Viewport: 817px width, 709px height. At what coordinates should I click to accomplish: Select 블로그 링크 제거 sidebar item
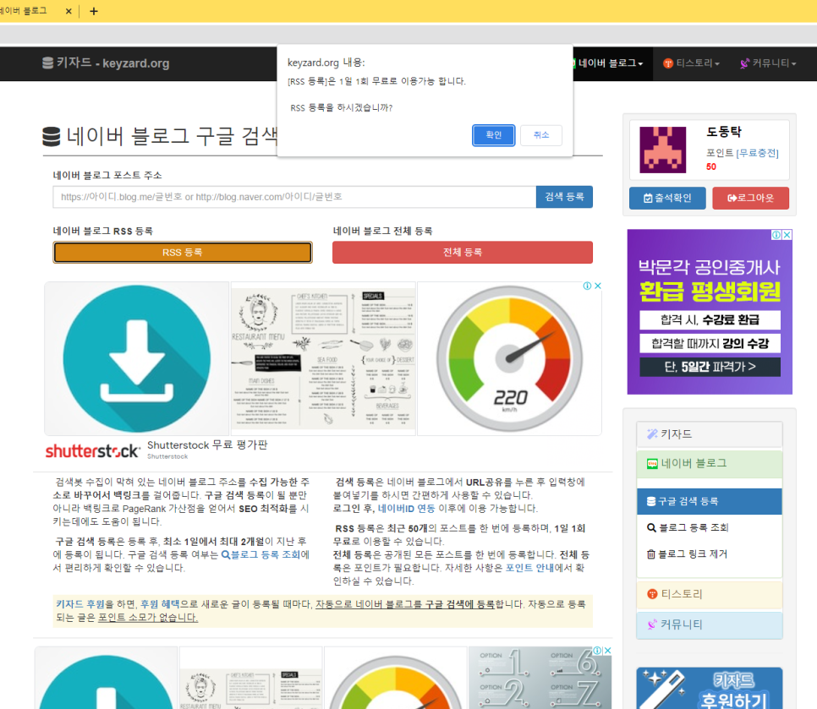[x=709, y=554]
